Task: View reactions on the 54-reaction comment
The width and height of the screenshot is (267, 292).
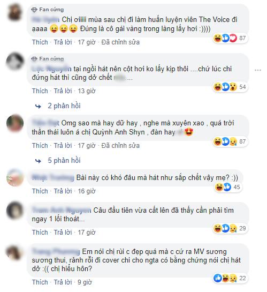Action: pyautogui.click(x=230, y=87)
